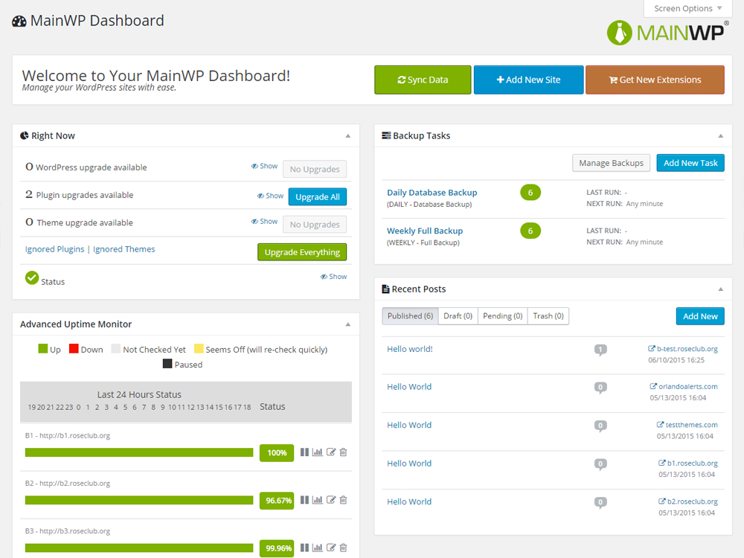Pause the B1 uptime monitor
The width and height of the screenshot is (744, 558).
tap(304, 452)
